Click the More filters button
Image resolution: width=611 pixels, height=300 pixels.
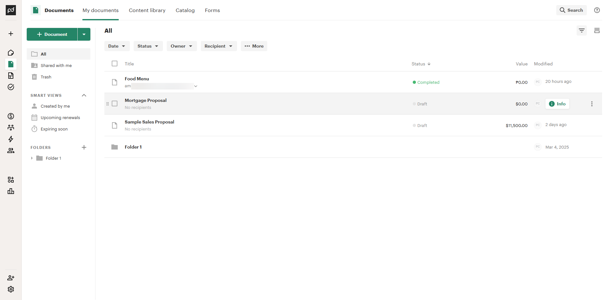click(x=254, y=46)
